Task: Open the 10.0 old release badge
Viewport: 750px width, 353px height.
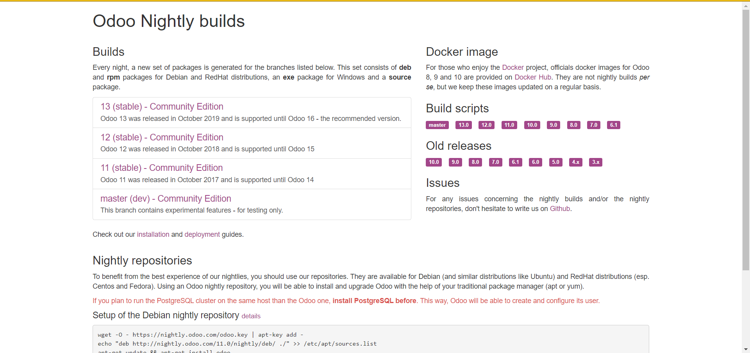Action: click(x=434, y=162)
